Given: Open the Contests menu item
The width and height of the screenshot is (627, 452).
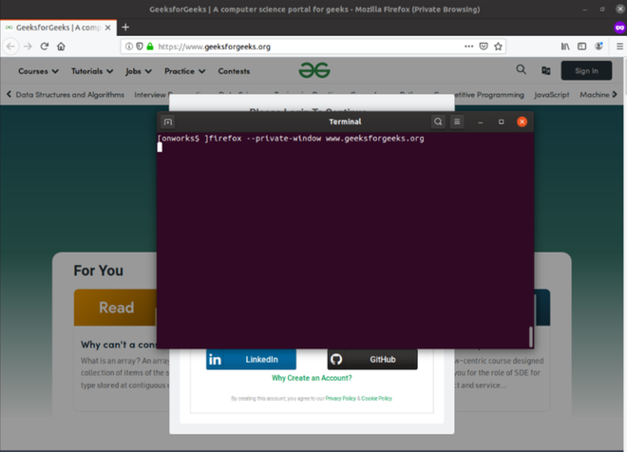Looking at the screenshot, I should (x=234, y=71).
